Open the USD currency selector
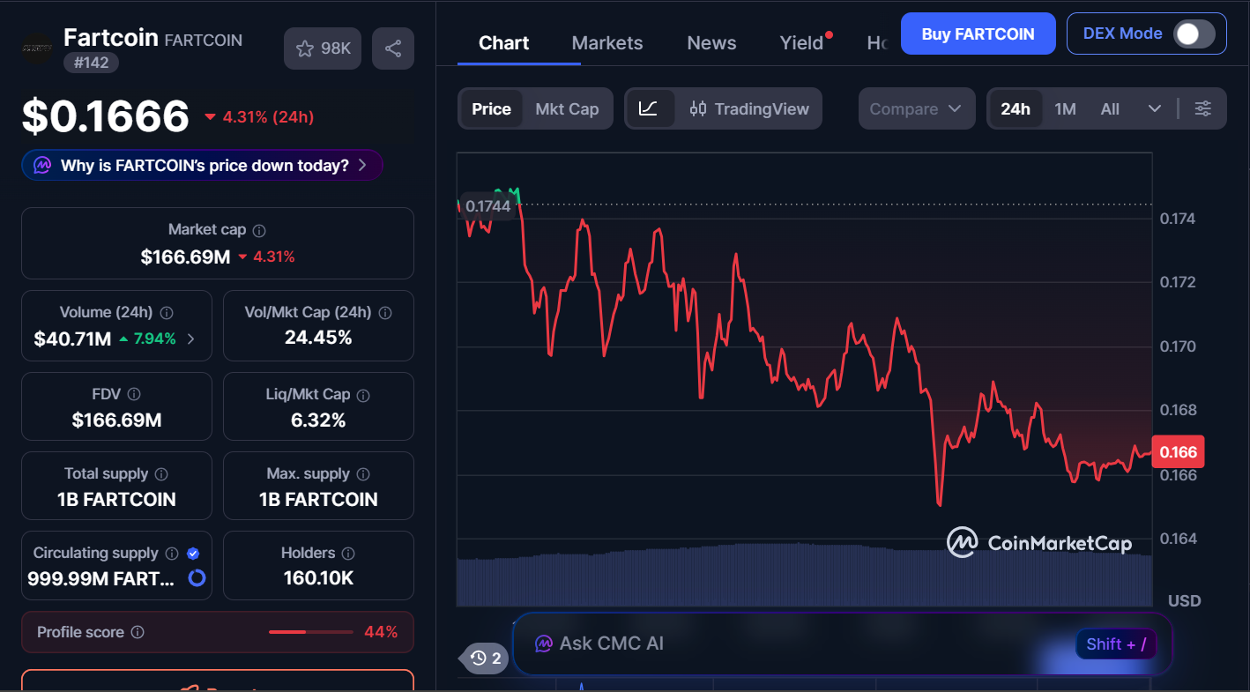 click(x=1184, y=600)
